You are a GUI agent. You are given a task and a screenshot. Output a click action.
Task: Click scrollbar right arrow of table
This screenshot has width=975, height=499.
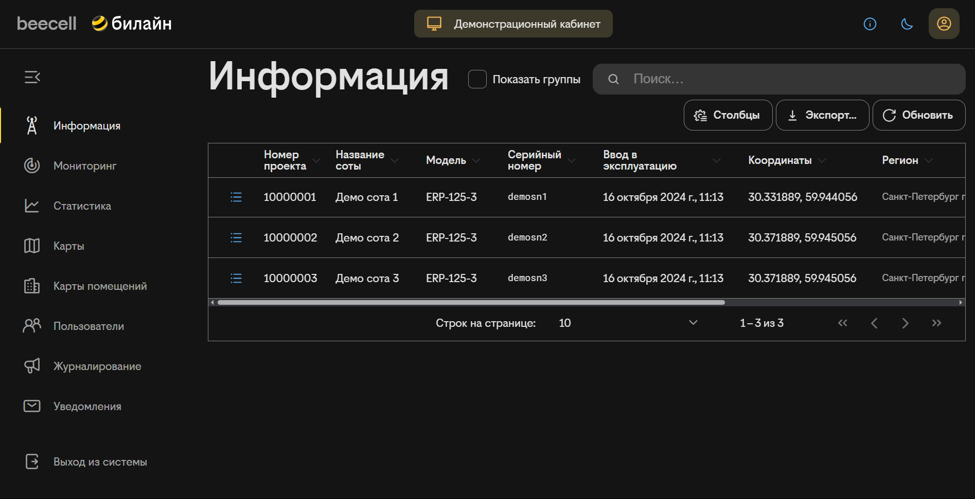tap(961, 303)
